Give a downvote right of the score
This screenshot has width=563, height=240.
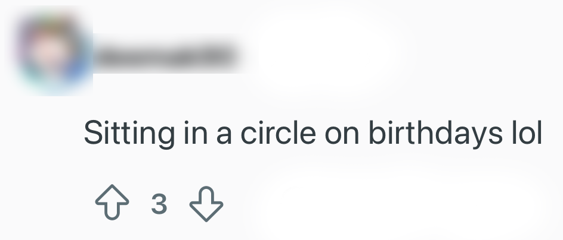pos(206,204)
